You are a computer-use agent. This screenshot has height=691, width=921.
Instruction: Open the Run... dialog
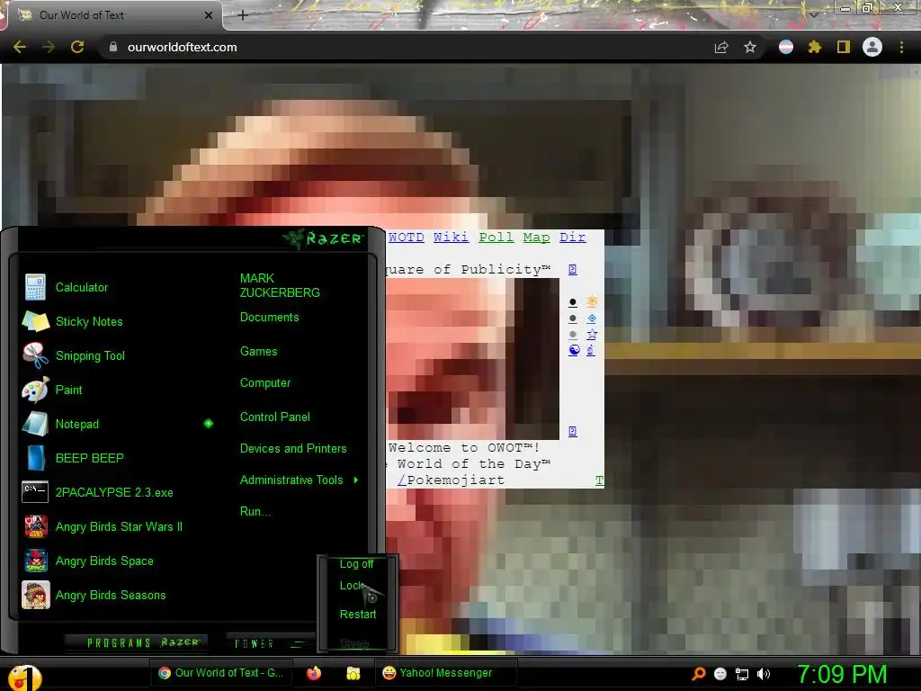[x=255, y=511]
